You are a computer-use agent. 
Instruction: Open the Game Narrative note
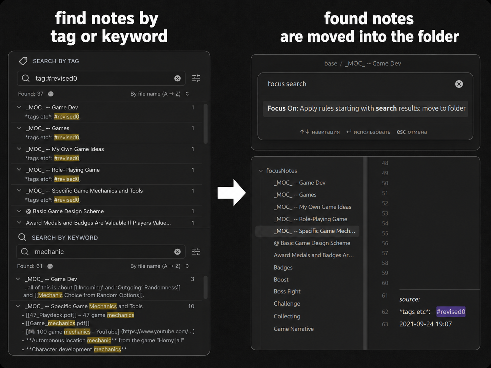294,329
